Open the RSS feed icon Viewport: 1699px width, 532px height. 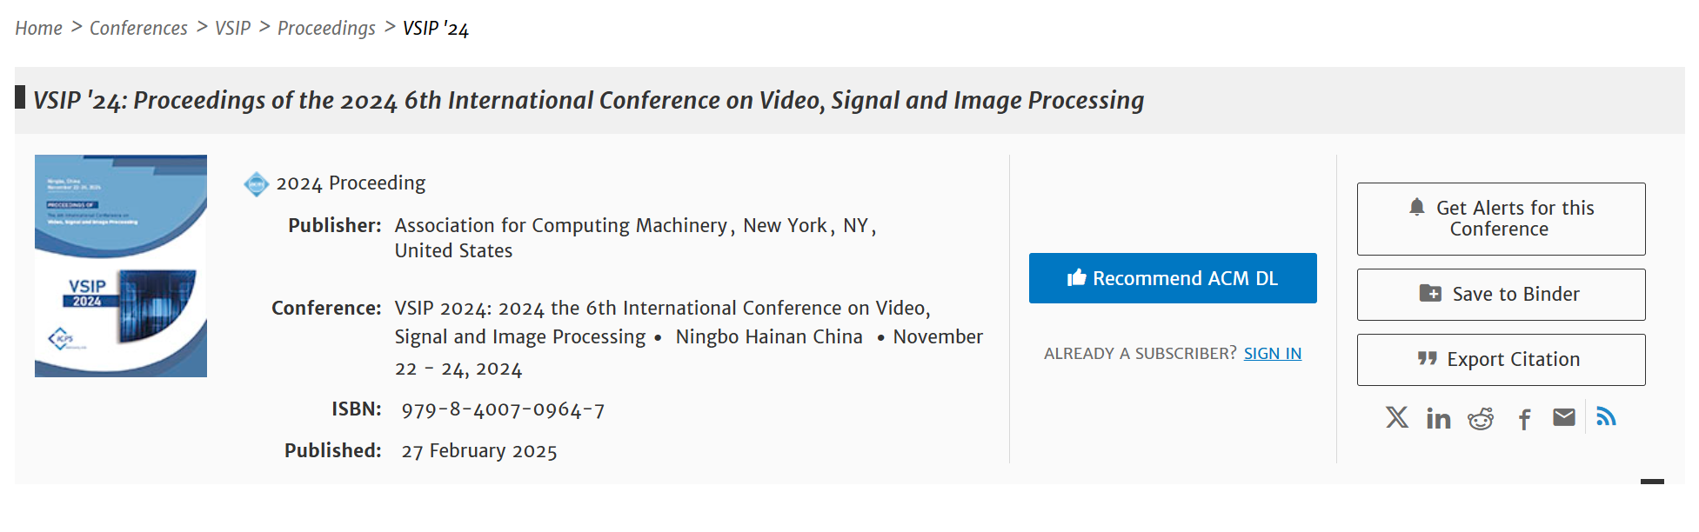1606,417
